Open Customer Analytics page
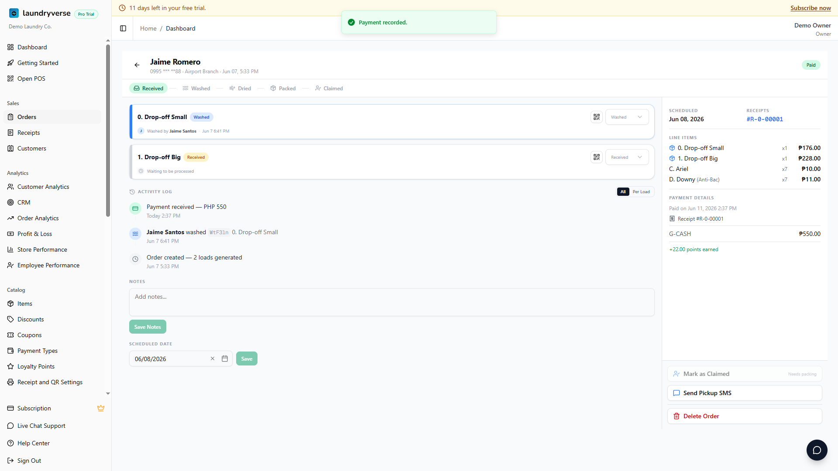838x471 pixels. [52, 187]
